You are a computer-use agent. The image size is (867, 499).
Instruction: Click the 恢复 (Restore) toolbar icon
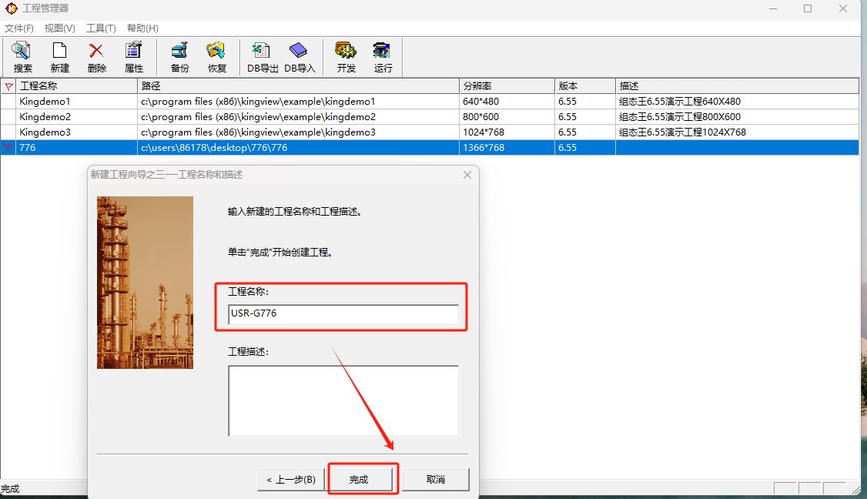tap(216, 57)
